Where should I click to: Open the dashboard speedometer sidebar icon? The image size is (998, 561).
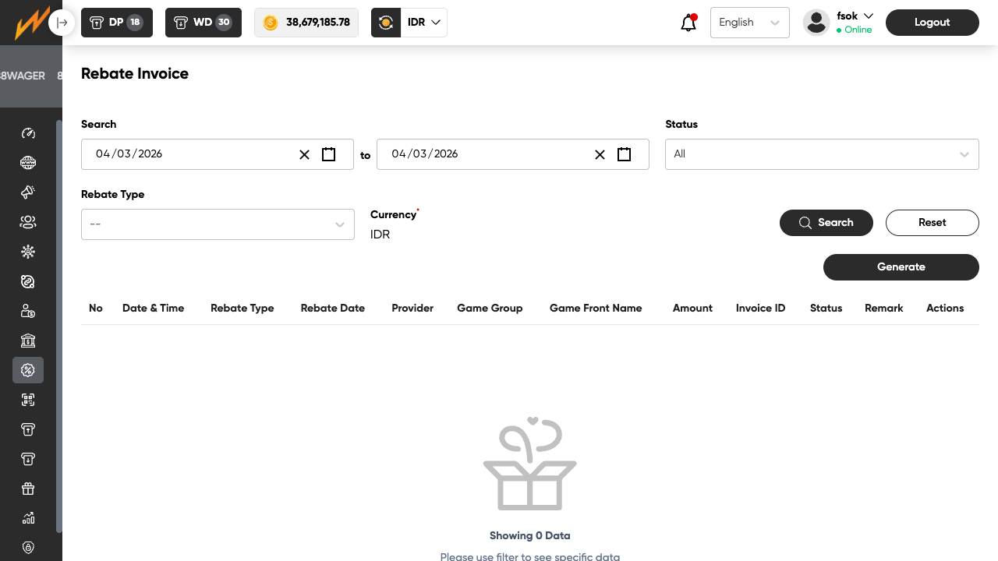point(28,133)
